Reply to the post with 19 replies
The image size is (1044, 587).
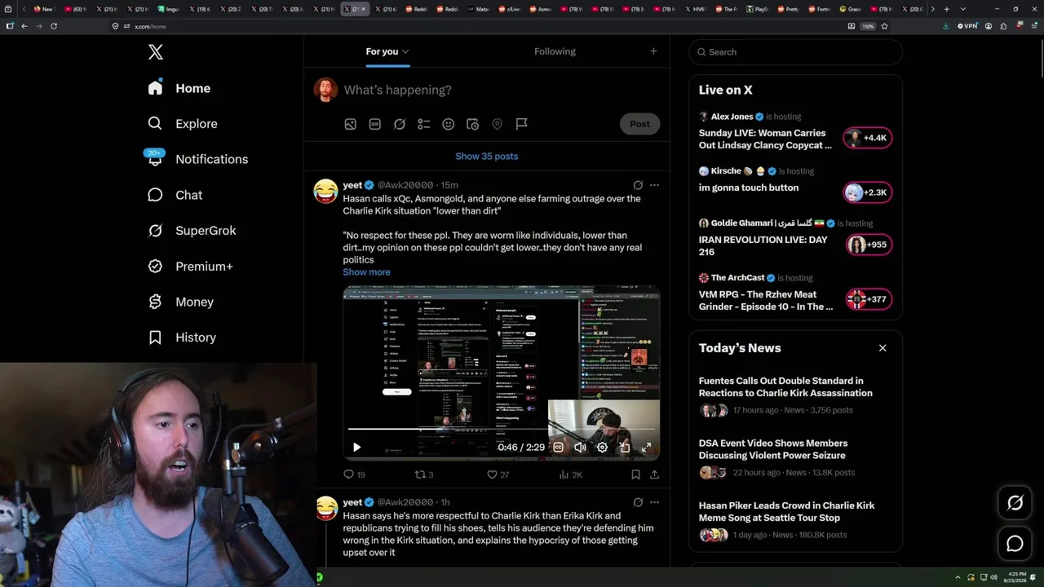[354, 474]
